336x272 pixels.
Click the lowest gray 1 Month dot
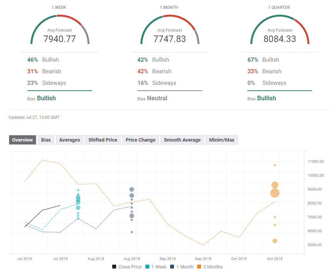pyautogui.click(x=132, y=232)
